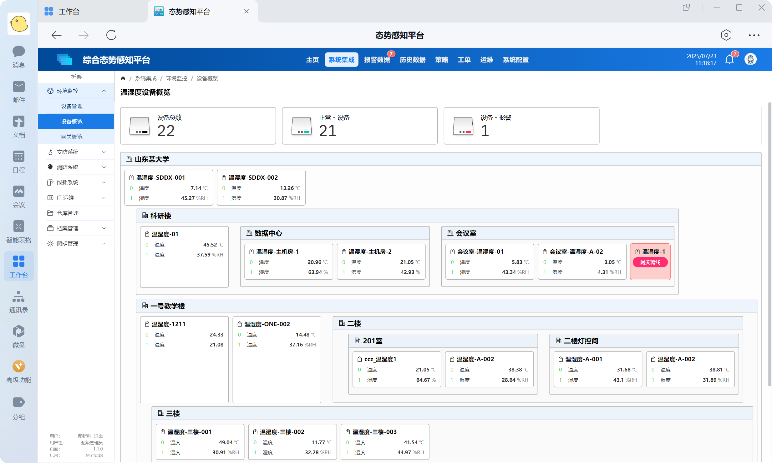Click the 网关离线 status badge

pos(650,262)
